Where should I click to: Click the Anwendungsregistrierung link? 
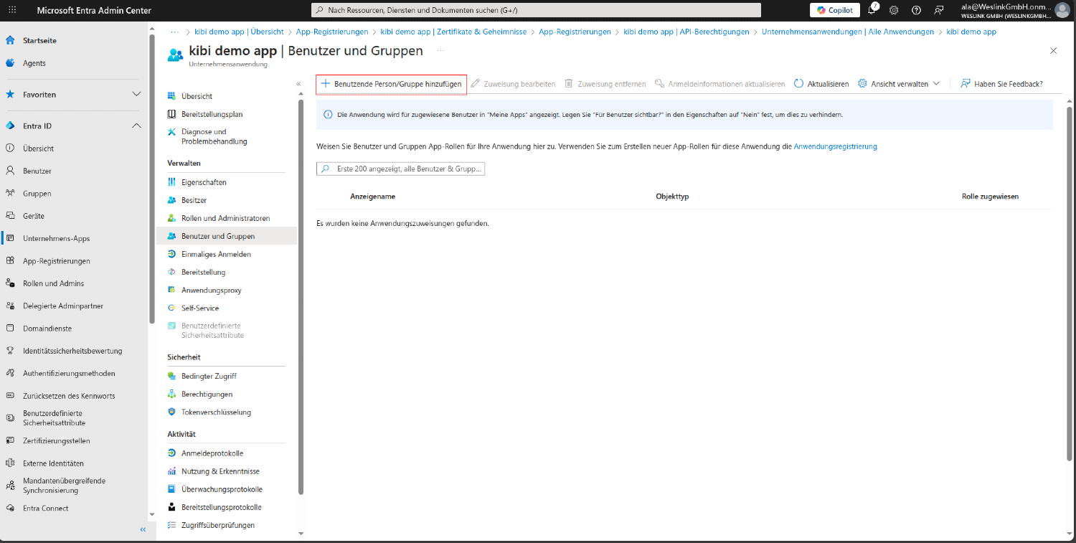835,146
